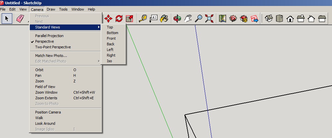Choose the Tape Measure tool
This screenshot has width=332, height=138.
[x=143, y=19]
